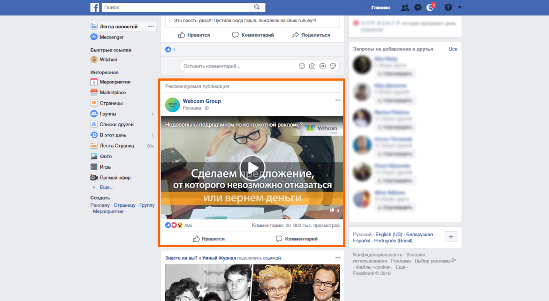Attach photo via camera icon in comment
Viewport: 549px width, 301px height.
[x=312, y=66]
